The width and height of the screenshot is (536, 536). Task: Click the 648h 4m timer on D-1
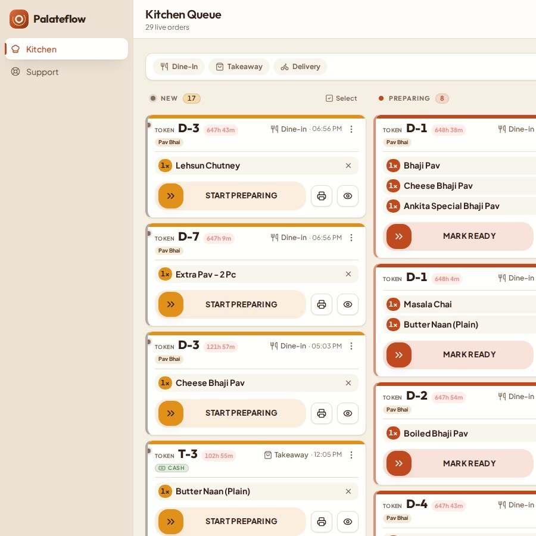click(447, 279)
